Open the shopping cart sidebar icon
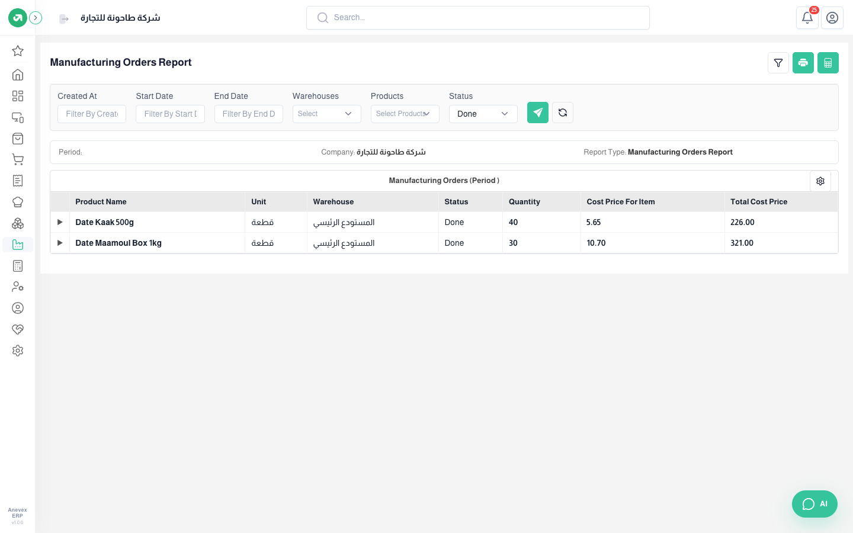 [18, 160]
